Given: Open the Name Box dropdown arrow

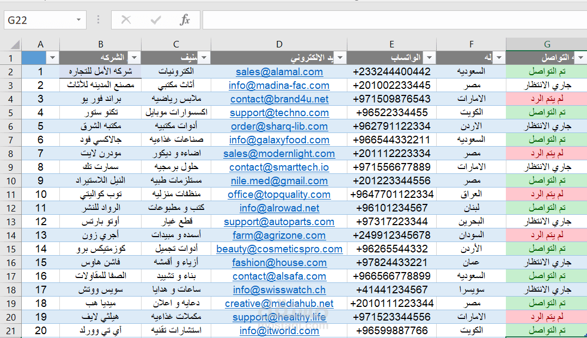Looking at the screenshot, I should [x=78, y=20].
